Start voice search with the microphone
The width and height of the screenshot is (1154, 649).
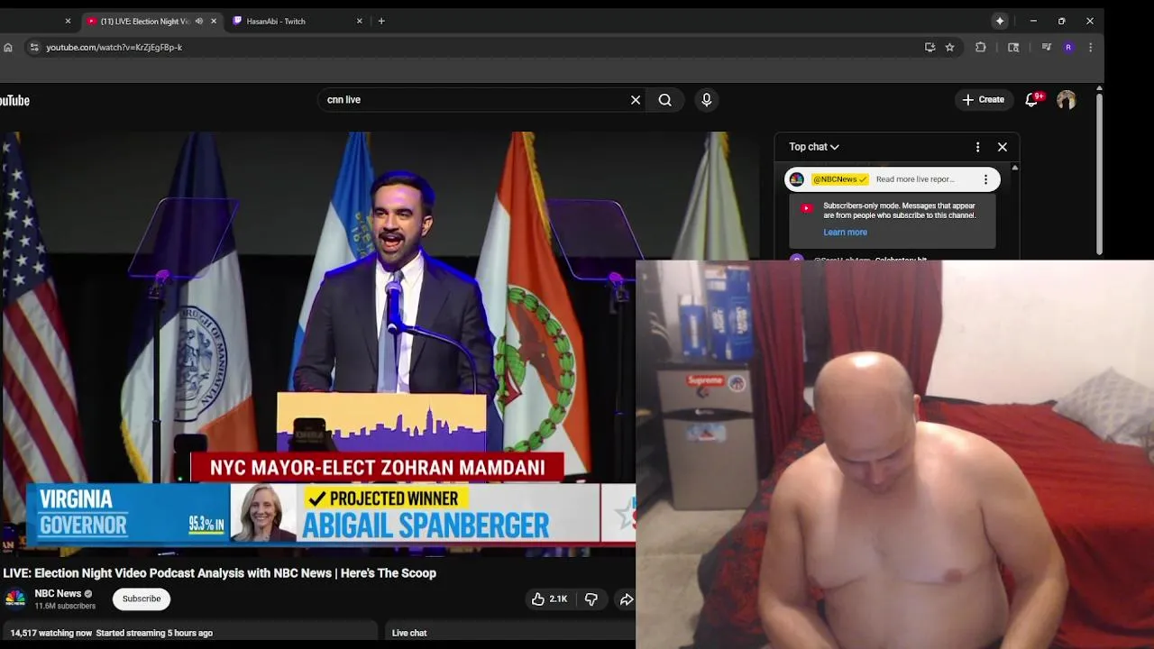(x=707, y=100)
